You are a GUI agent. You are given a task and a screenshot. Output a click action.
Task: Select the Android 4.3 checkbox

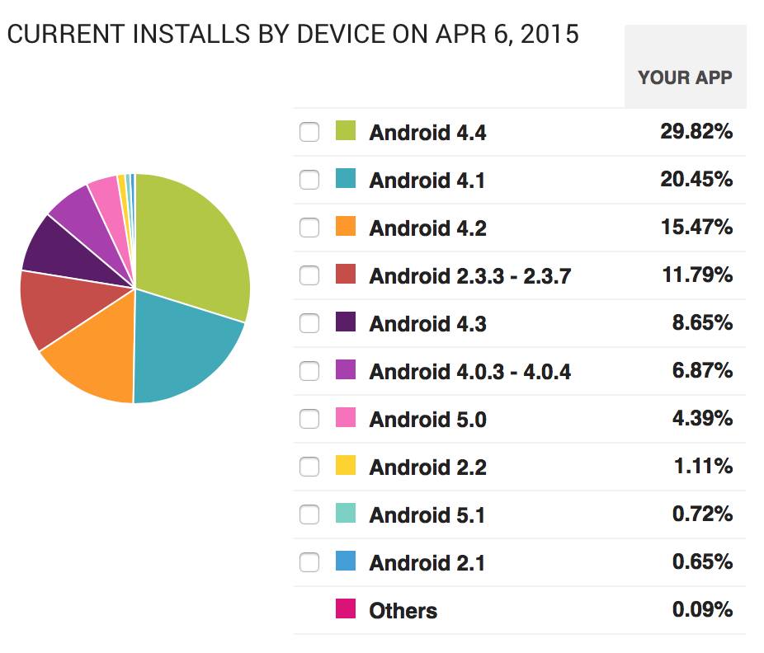309,323
